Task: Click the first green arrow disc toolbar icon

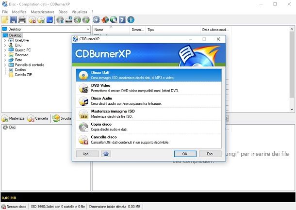Action: point(77,19)
